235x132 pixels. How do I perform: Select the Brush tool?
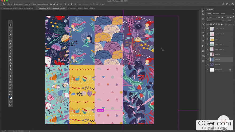pyautogui.click(x=10, y=50)
